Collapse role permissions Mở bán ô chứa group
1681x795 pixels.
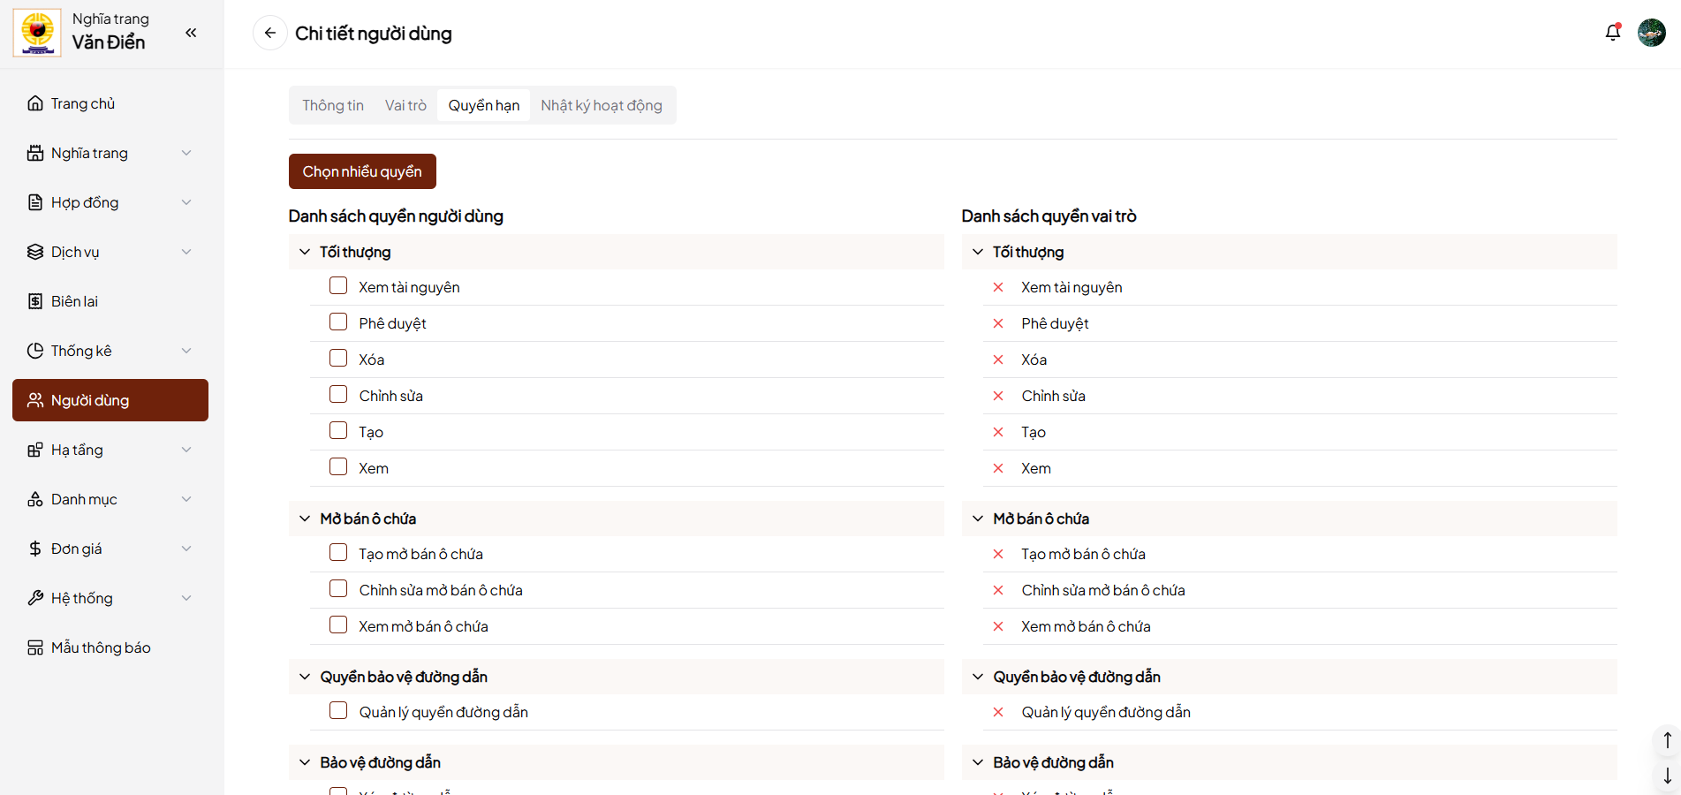pyautogui.click(x=978, y=519)
